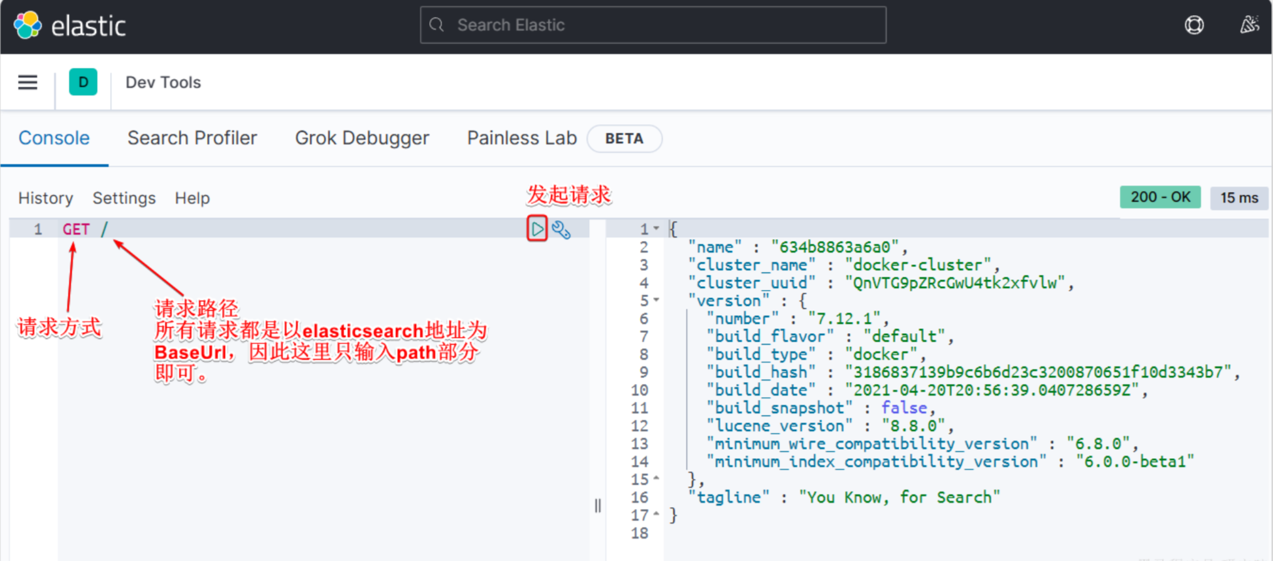This screenshot has width=1273, height=561.
Task: Collapse the root object at output line 1
Action: [x=656, y=228]
